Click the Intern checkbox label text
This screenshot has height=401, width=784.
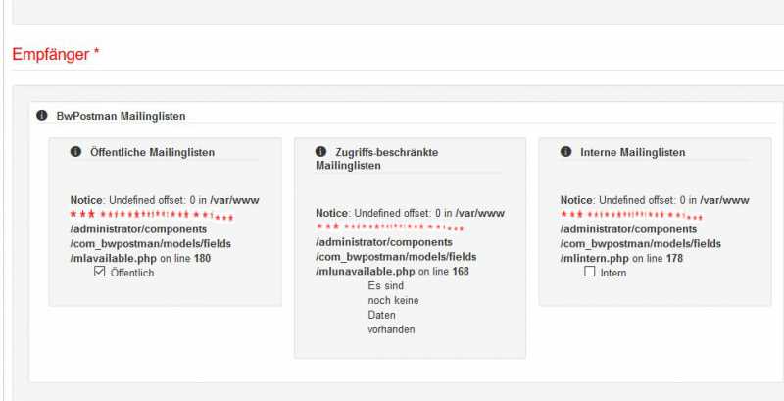612,273
